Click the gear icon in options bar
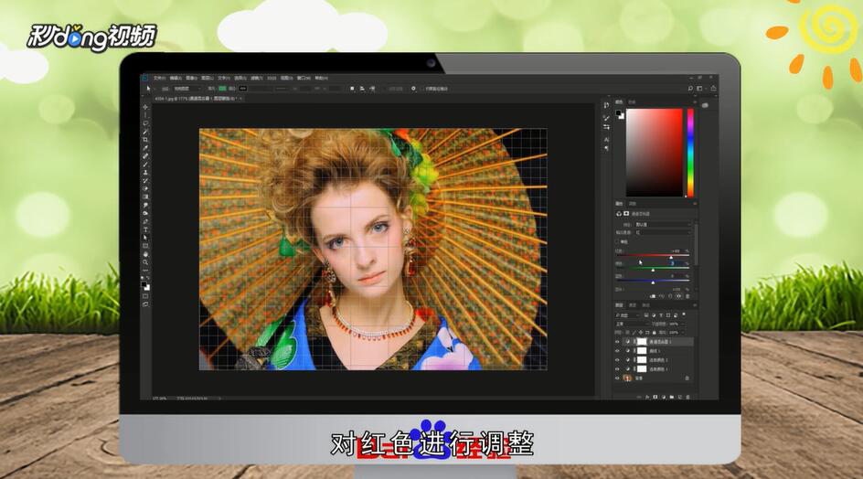Screen dimensions: 863x479 tap(413, 88)
